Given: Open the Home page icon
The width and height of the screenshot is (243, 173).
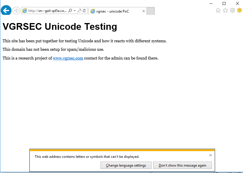Looking at the screenshot, I should (218, 11).
